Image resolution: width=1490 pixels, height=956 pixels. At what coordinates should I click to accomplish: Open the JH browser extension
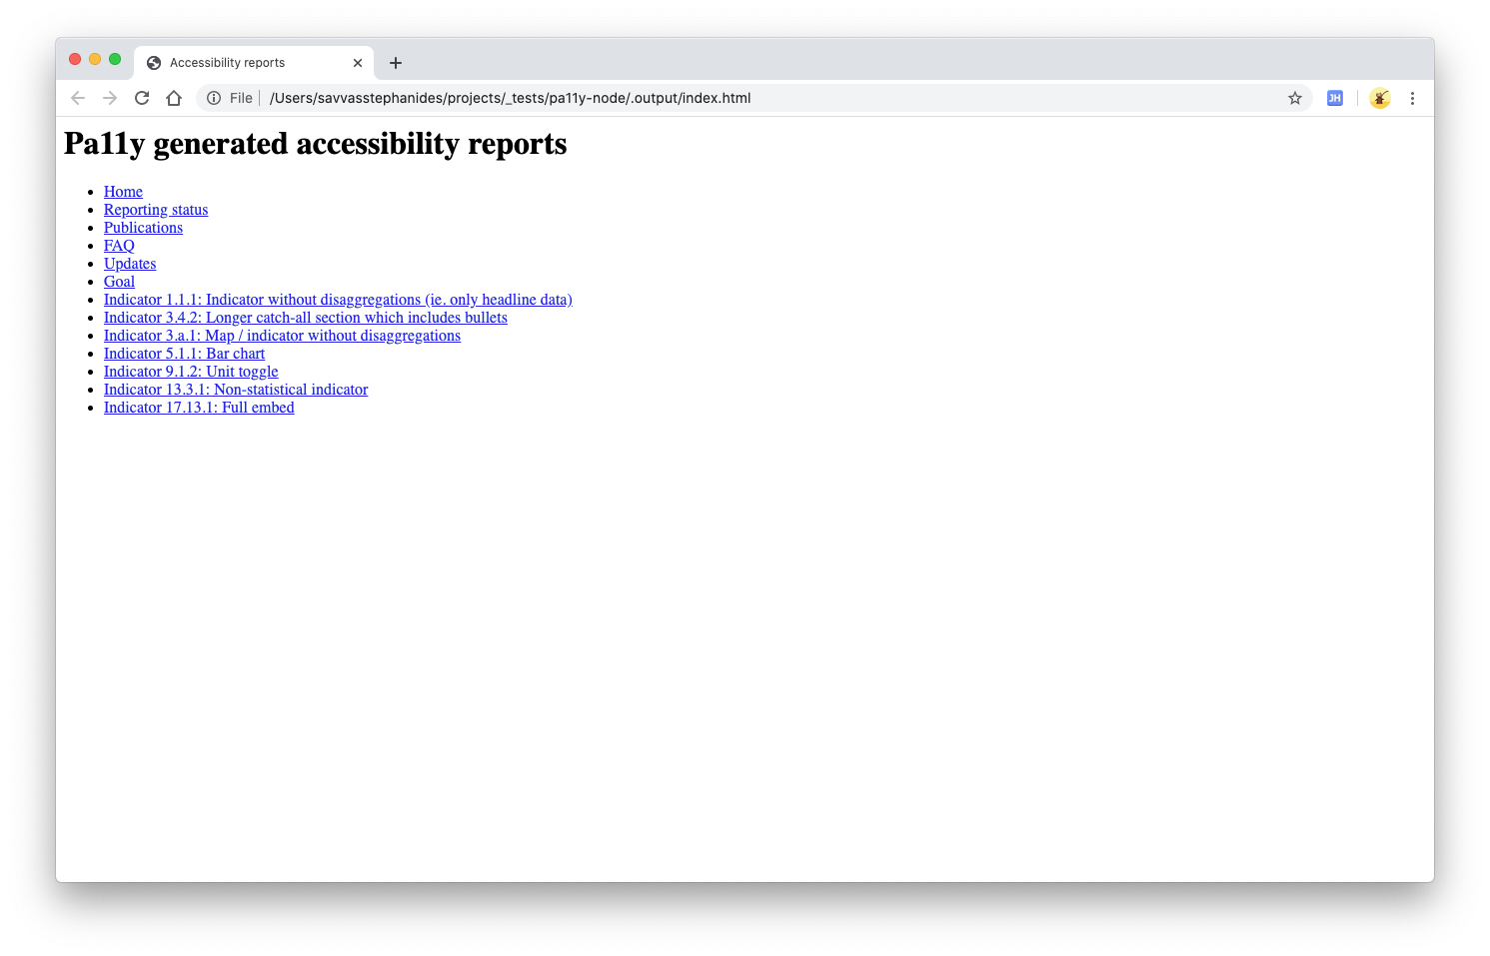tap(1335, 98)
